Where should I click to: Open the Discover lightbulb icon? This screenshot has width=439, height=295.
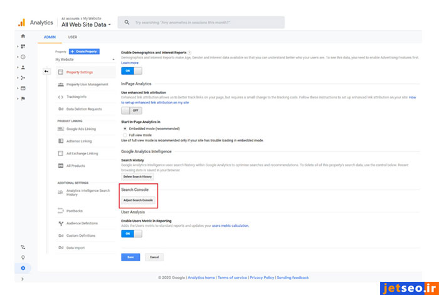pyautogui.click(x=23, y=257)
